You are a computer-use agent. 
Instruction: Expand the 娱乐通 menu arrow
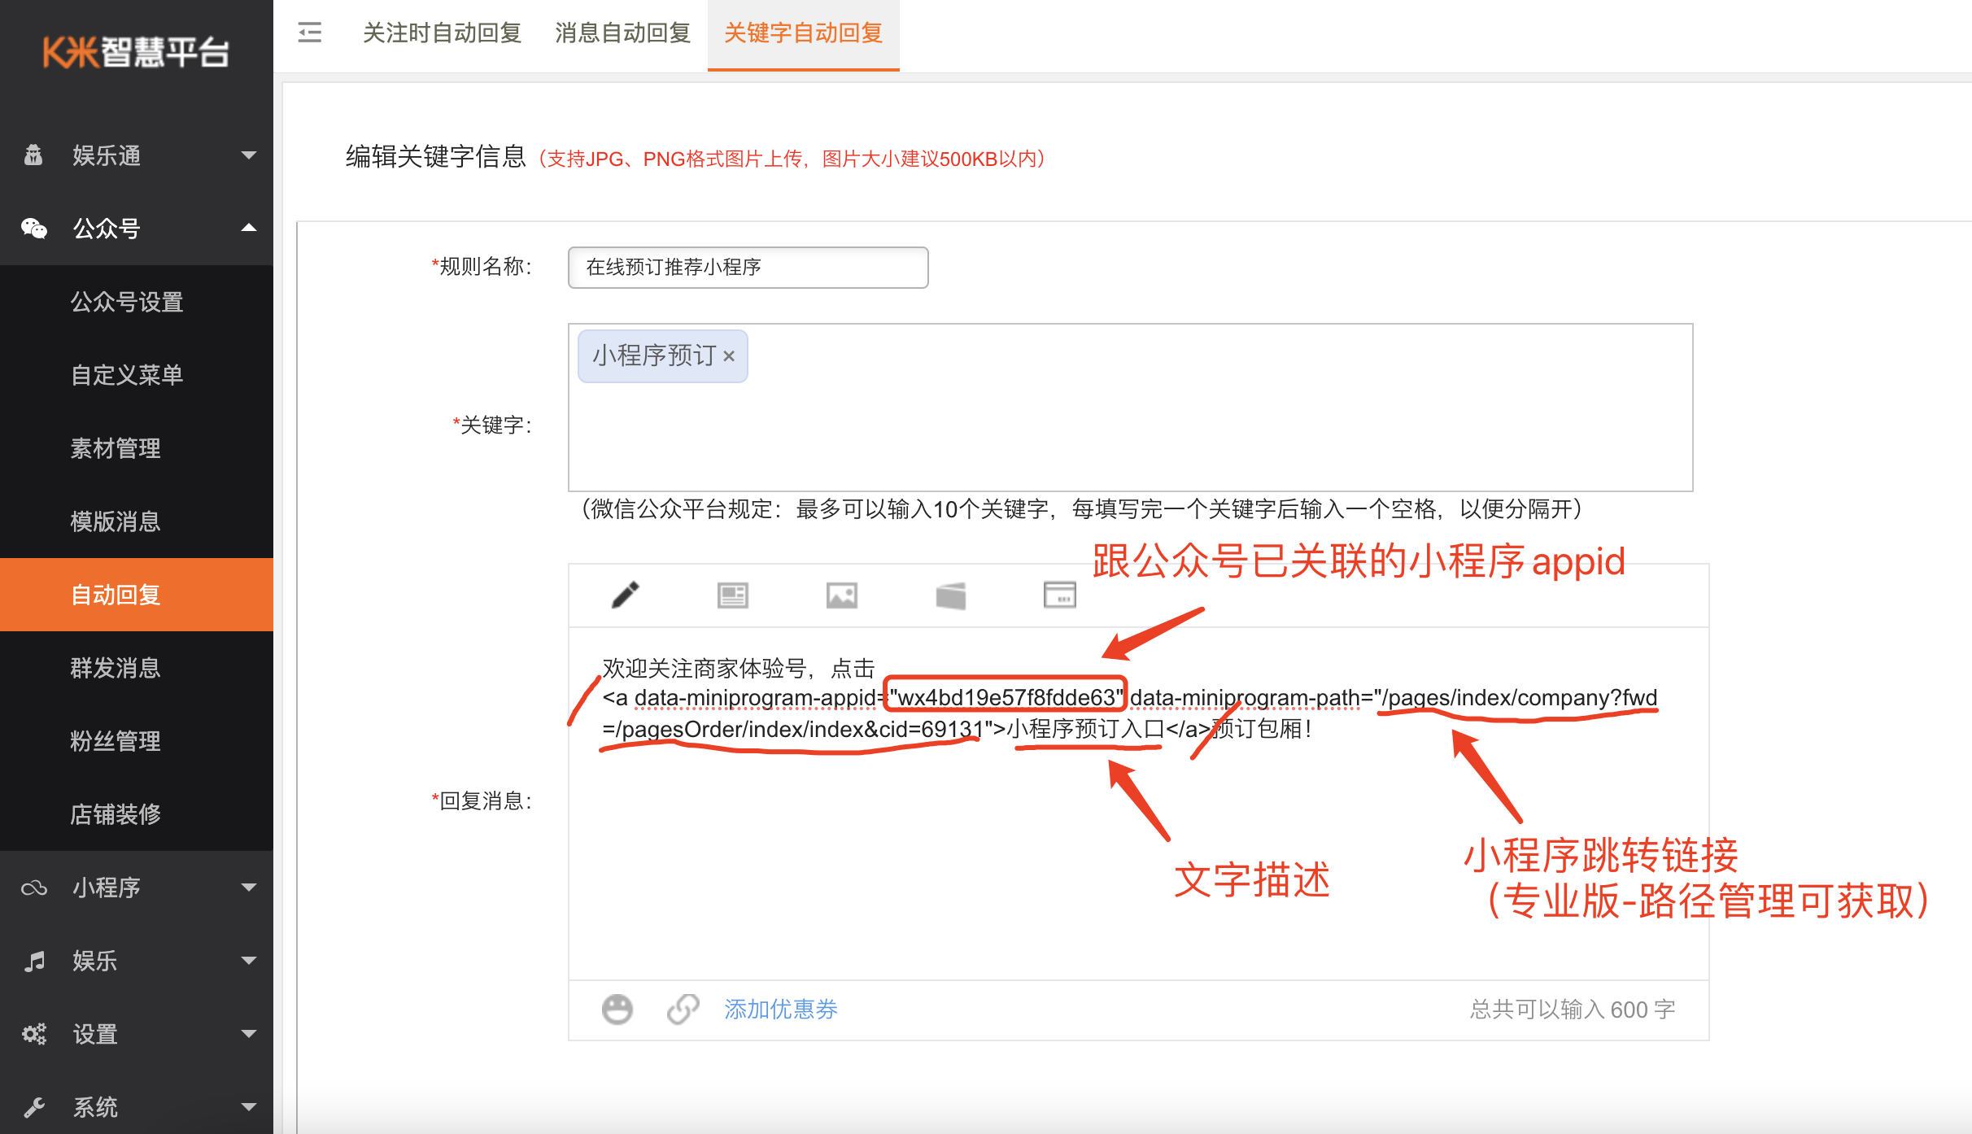[249, 155]
